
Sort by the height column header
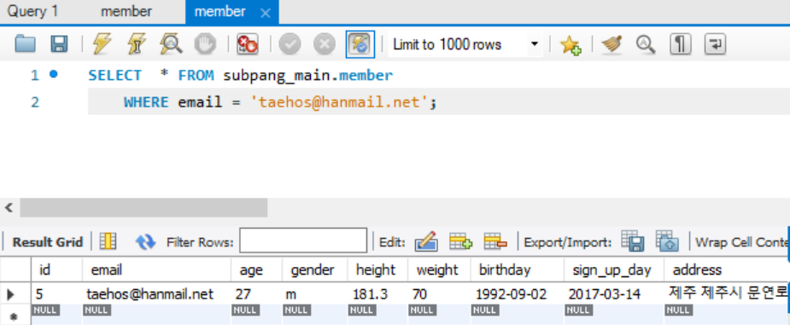pos(377,270)
